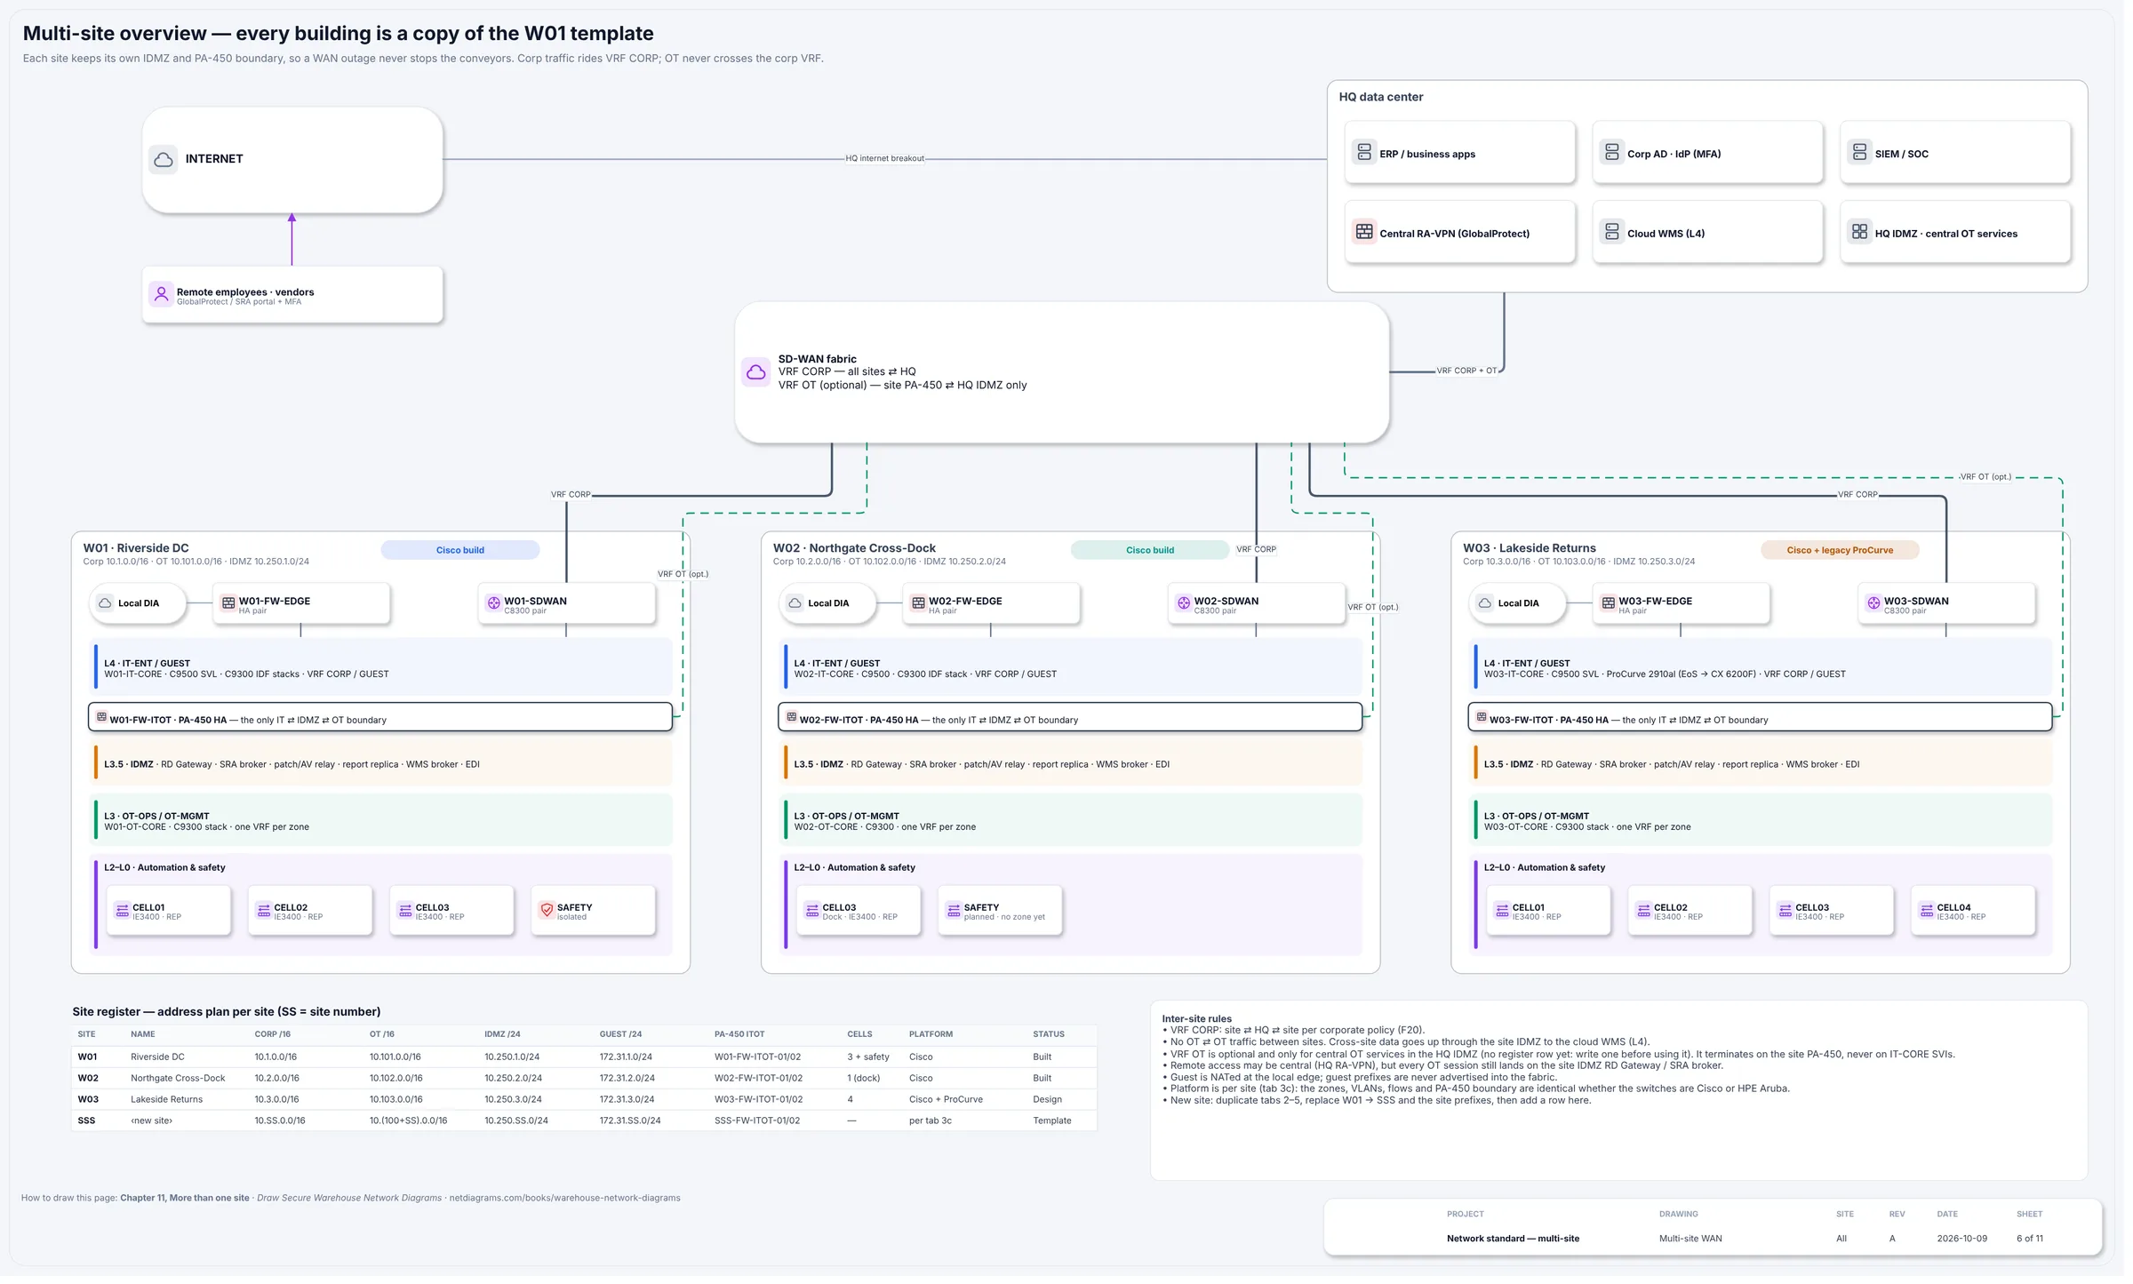Click the W02-FW-ITOT PA-450 HA boundary bar
Viewport: 2133px width, 1284px height.
click(1075, 721)
